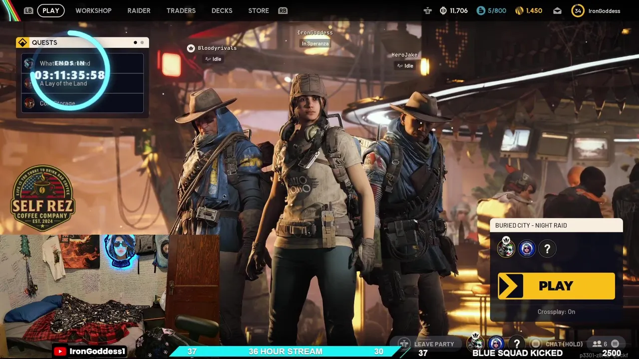The height and width of the screenshot is (359, 639).
Task: Click the coin currency icon beside 11,706
Action: 443,10
